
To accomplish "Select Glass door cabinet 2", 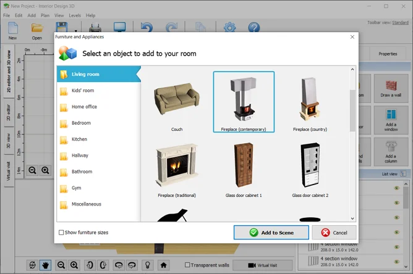I will coord(310,168).
